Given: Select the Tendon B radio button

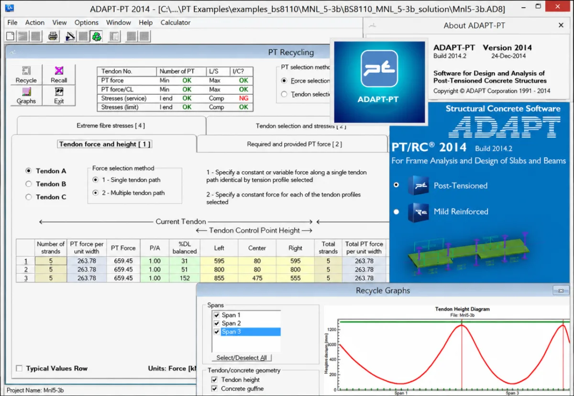Looking at the screenshot, I should coord(29,184).
